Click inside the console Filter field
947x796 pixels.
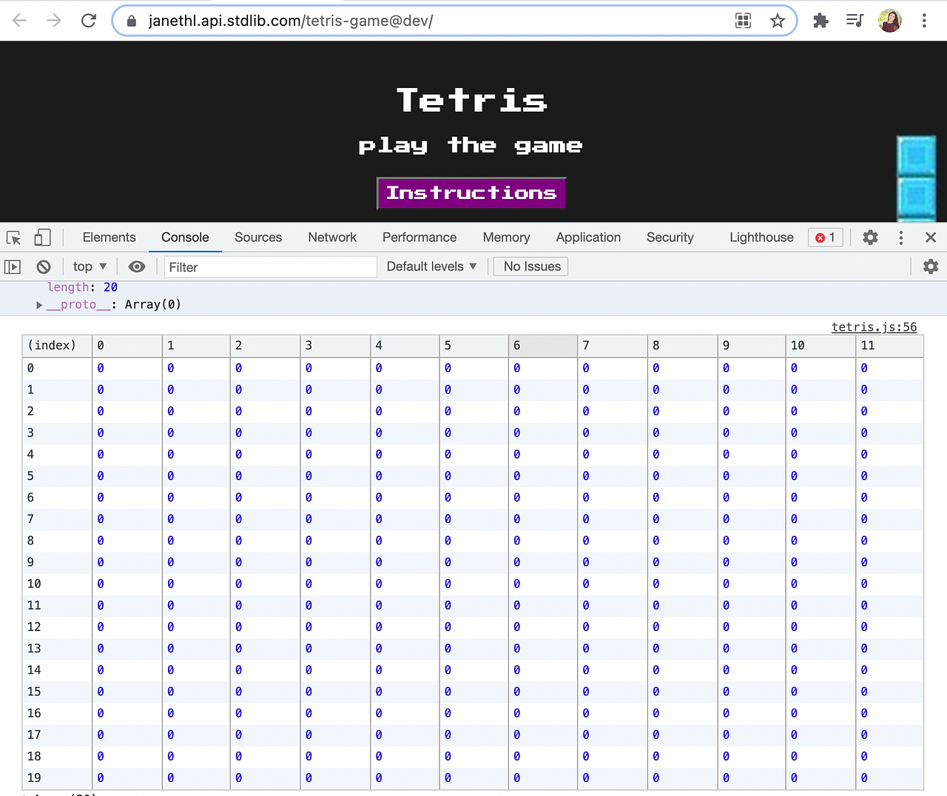coord(270,266)
